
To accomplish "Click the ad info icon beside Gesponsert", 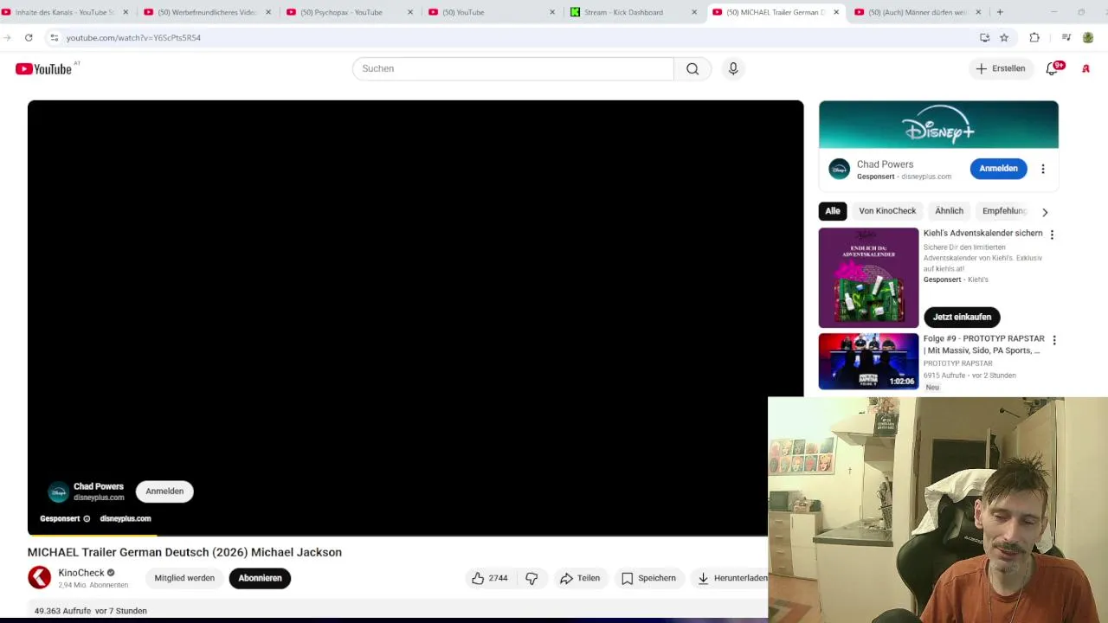I will point(87,518).
